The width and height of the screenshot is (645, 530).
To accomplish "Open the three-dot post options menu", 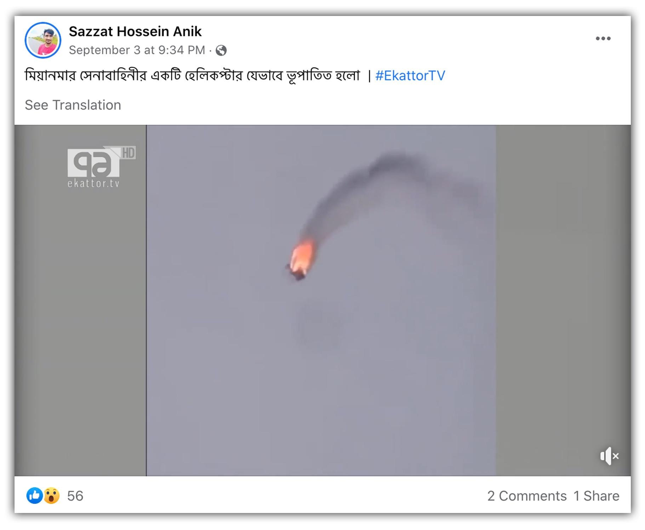I will pos(603,39).
